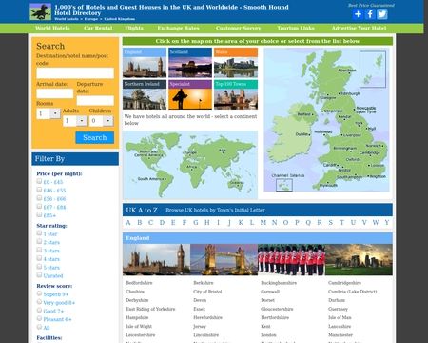Open the Stonehenge photo in England banner
The height and width of the screenshot is (343, 428).
pos(359,259)
